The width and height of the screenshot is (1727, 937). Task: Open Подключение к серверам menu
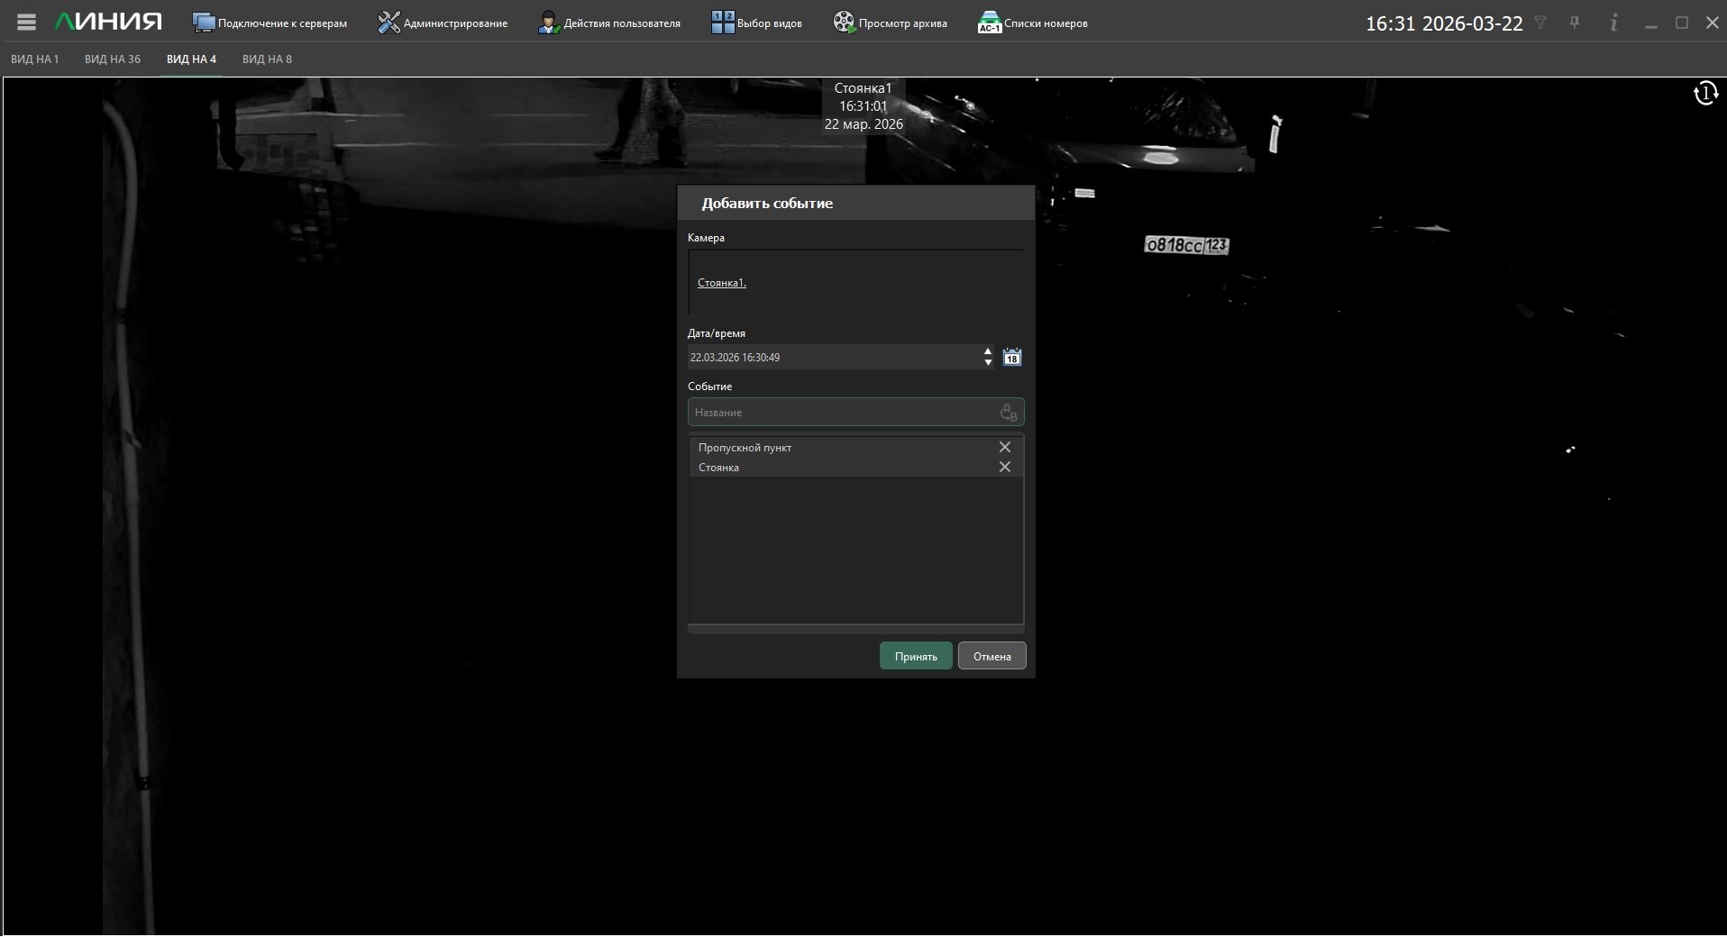(x=270, y=23)
